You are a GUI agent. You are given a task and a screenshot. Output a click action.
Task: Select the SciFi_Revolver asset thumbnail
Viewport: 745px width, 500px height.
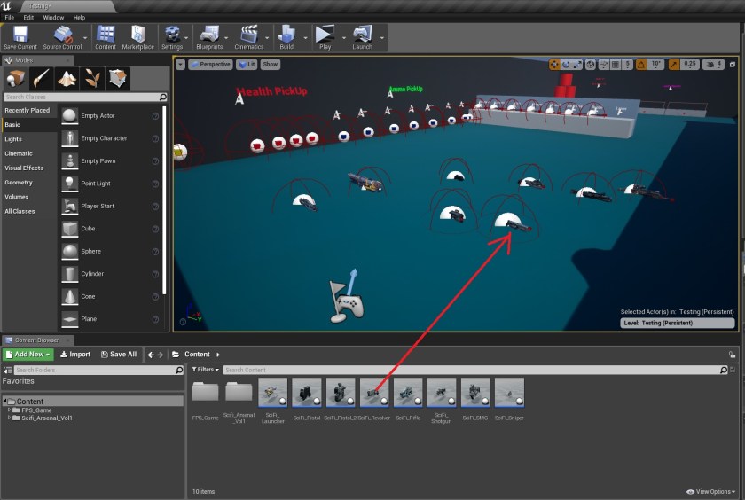pyautogui.click(x=375, y=393)
